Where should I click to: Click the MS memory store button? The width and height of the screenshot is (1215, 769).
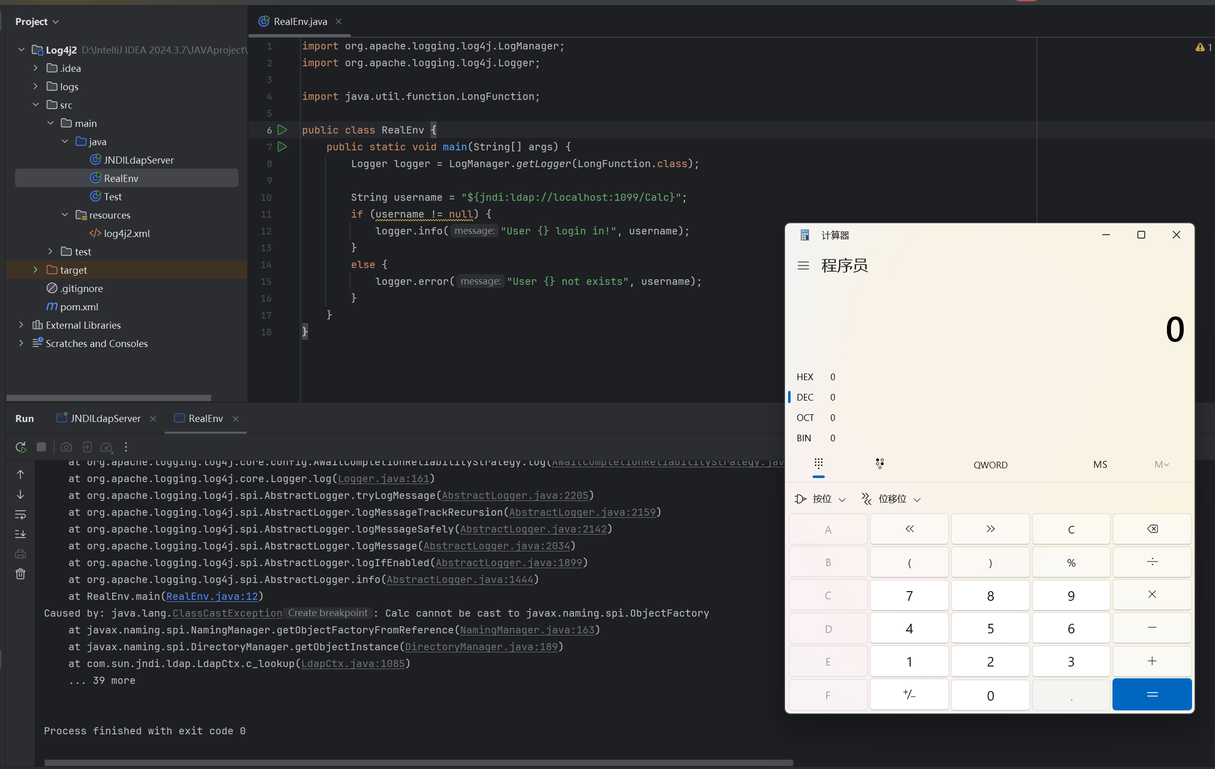tap(1100, 464)
